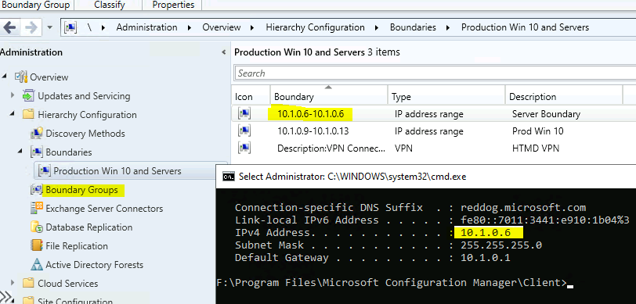Click the Database Replication icon
The image size is (636, 304).
[x=37, y=227]
